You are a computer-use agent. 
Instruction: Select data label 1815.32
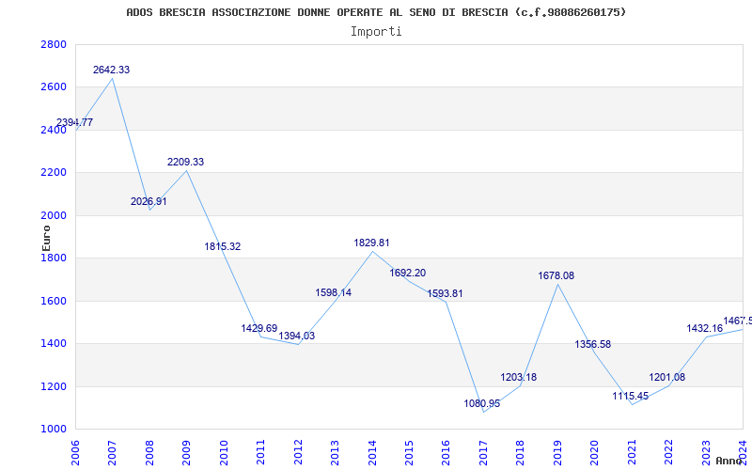point(223,246)
